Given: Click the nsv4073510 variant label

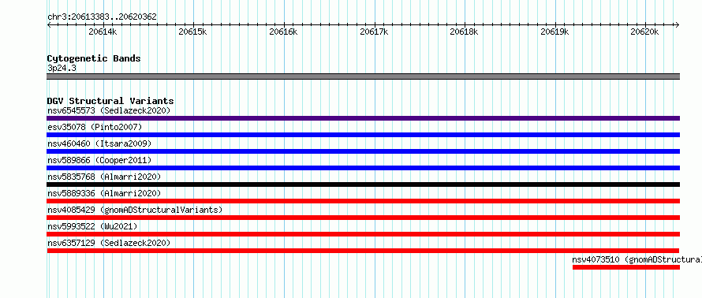Looking at the screenshot, I should (637, 259).
